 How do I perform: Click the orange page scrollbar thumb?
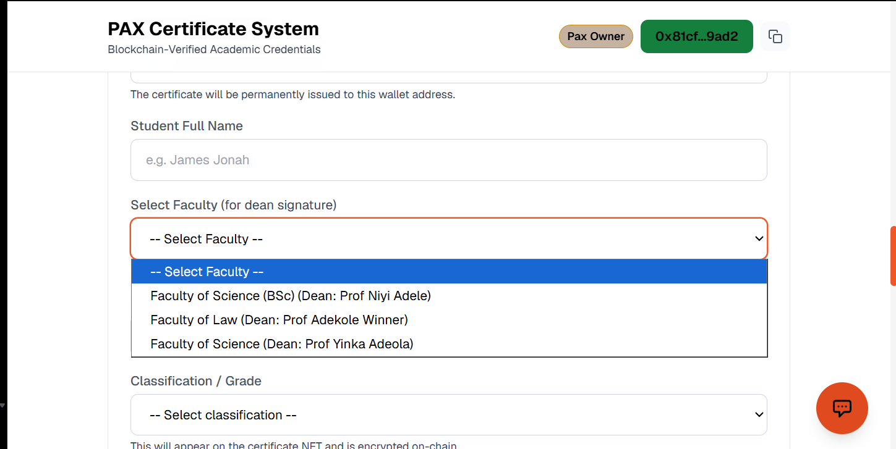click(x=893, y=256)
